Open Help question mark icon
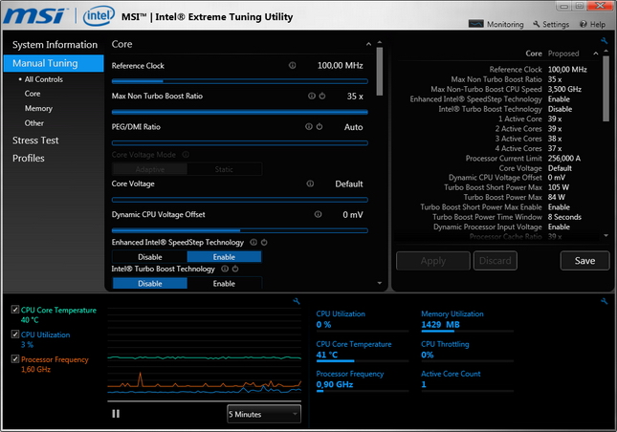The image size is (617, 432). click(x=584, y=24)
